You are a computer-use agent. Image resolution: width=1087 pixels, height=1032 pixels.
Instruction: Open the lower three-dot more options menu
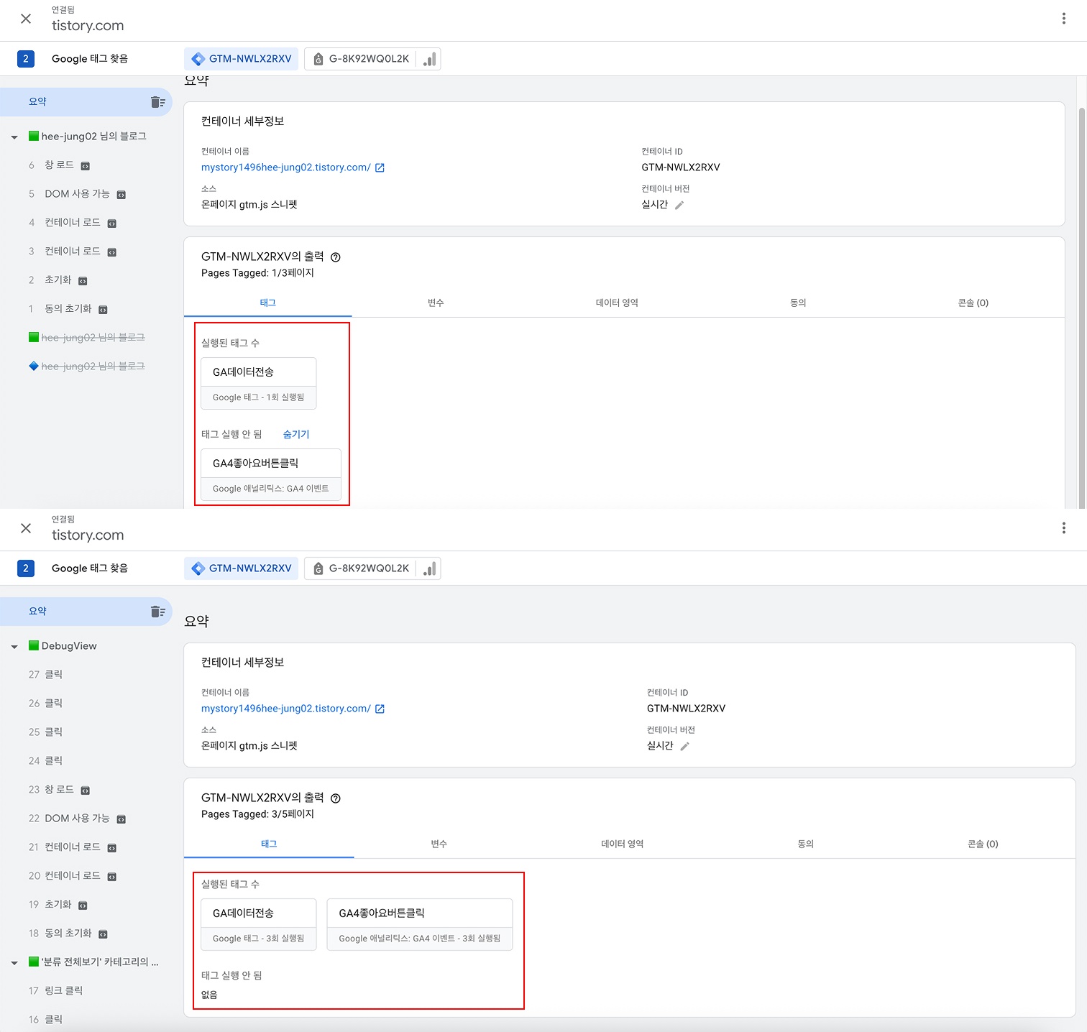(1064, 528)
